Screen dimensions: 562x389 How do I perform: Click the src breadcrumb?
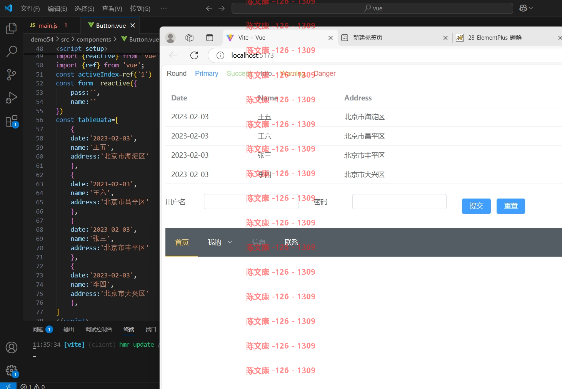point(65,39)
